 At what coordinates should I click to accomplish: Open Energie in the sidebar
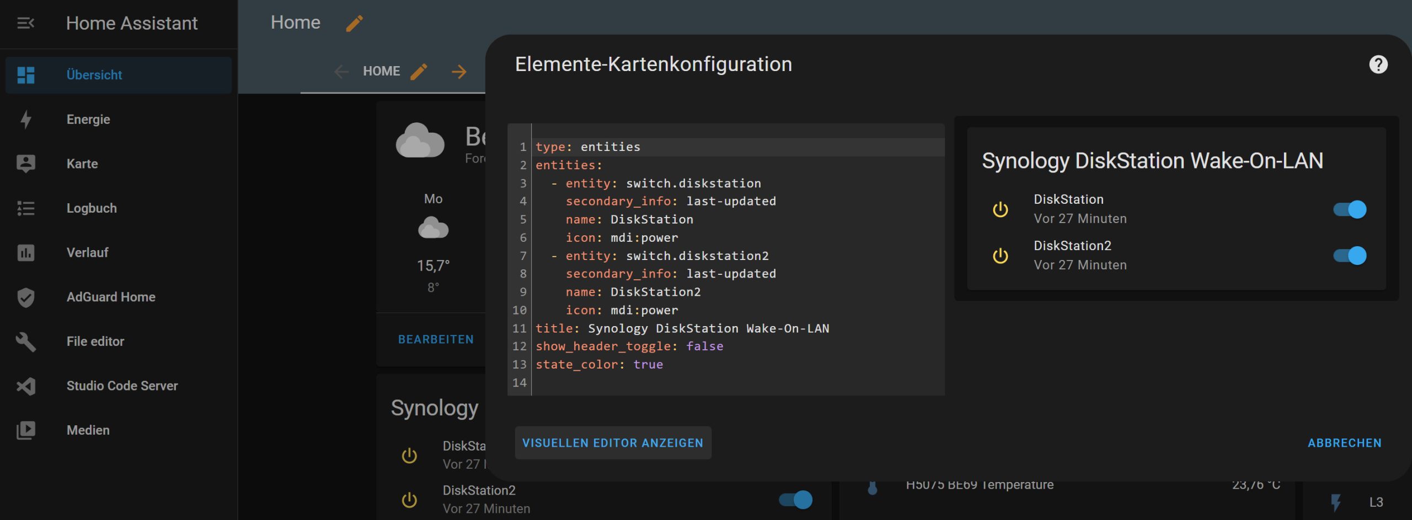[x=88, y=120]
